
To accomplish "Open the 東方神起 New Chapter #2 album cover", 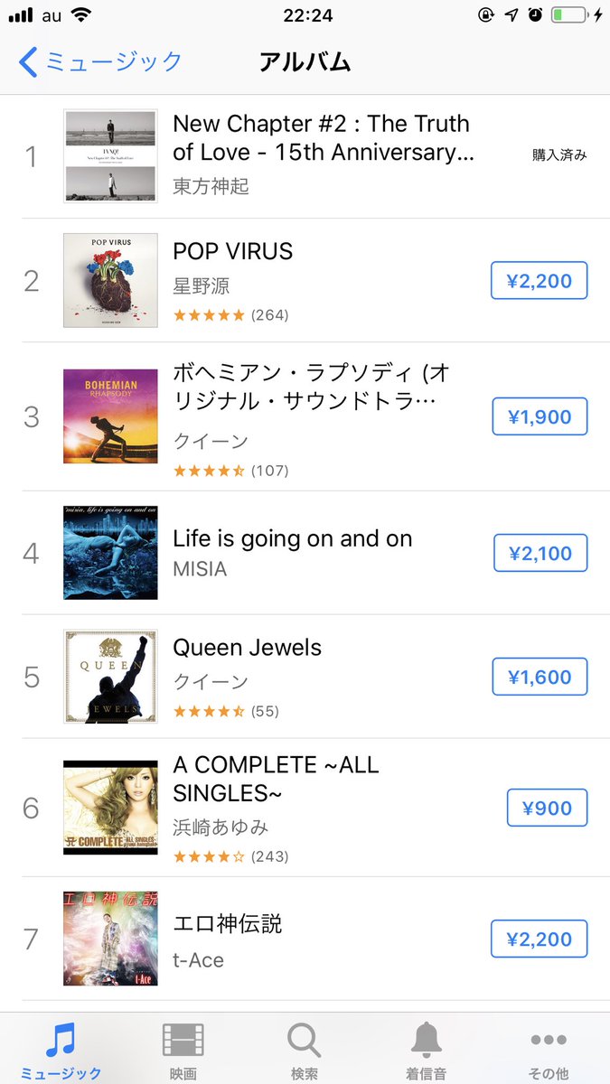I will (110, 156).
